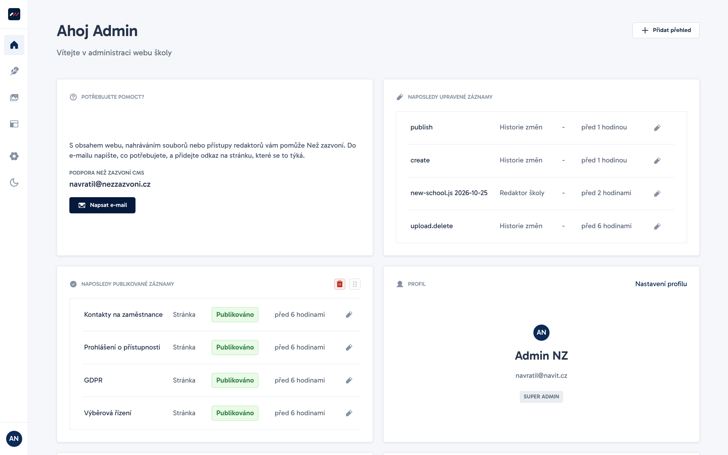The height and width of the screenshot is (455, 728).
Task: Click the navratil@nezzazvoni.cz support email
Action: coord(110,184)
